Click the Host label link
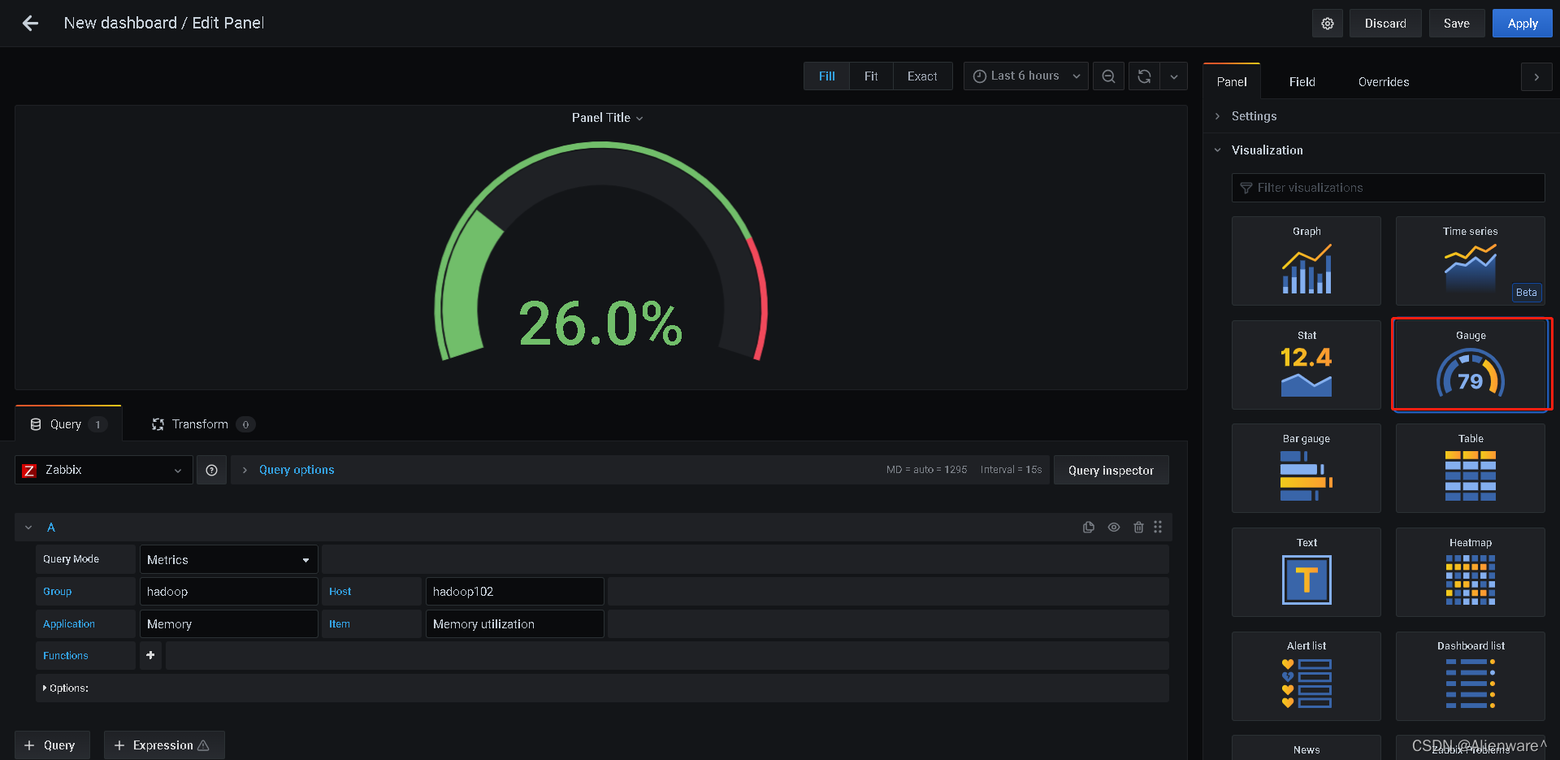The height and width of the screenshot is (760, 1560). tap(340, 592)
